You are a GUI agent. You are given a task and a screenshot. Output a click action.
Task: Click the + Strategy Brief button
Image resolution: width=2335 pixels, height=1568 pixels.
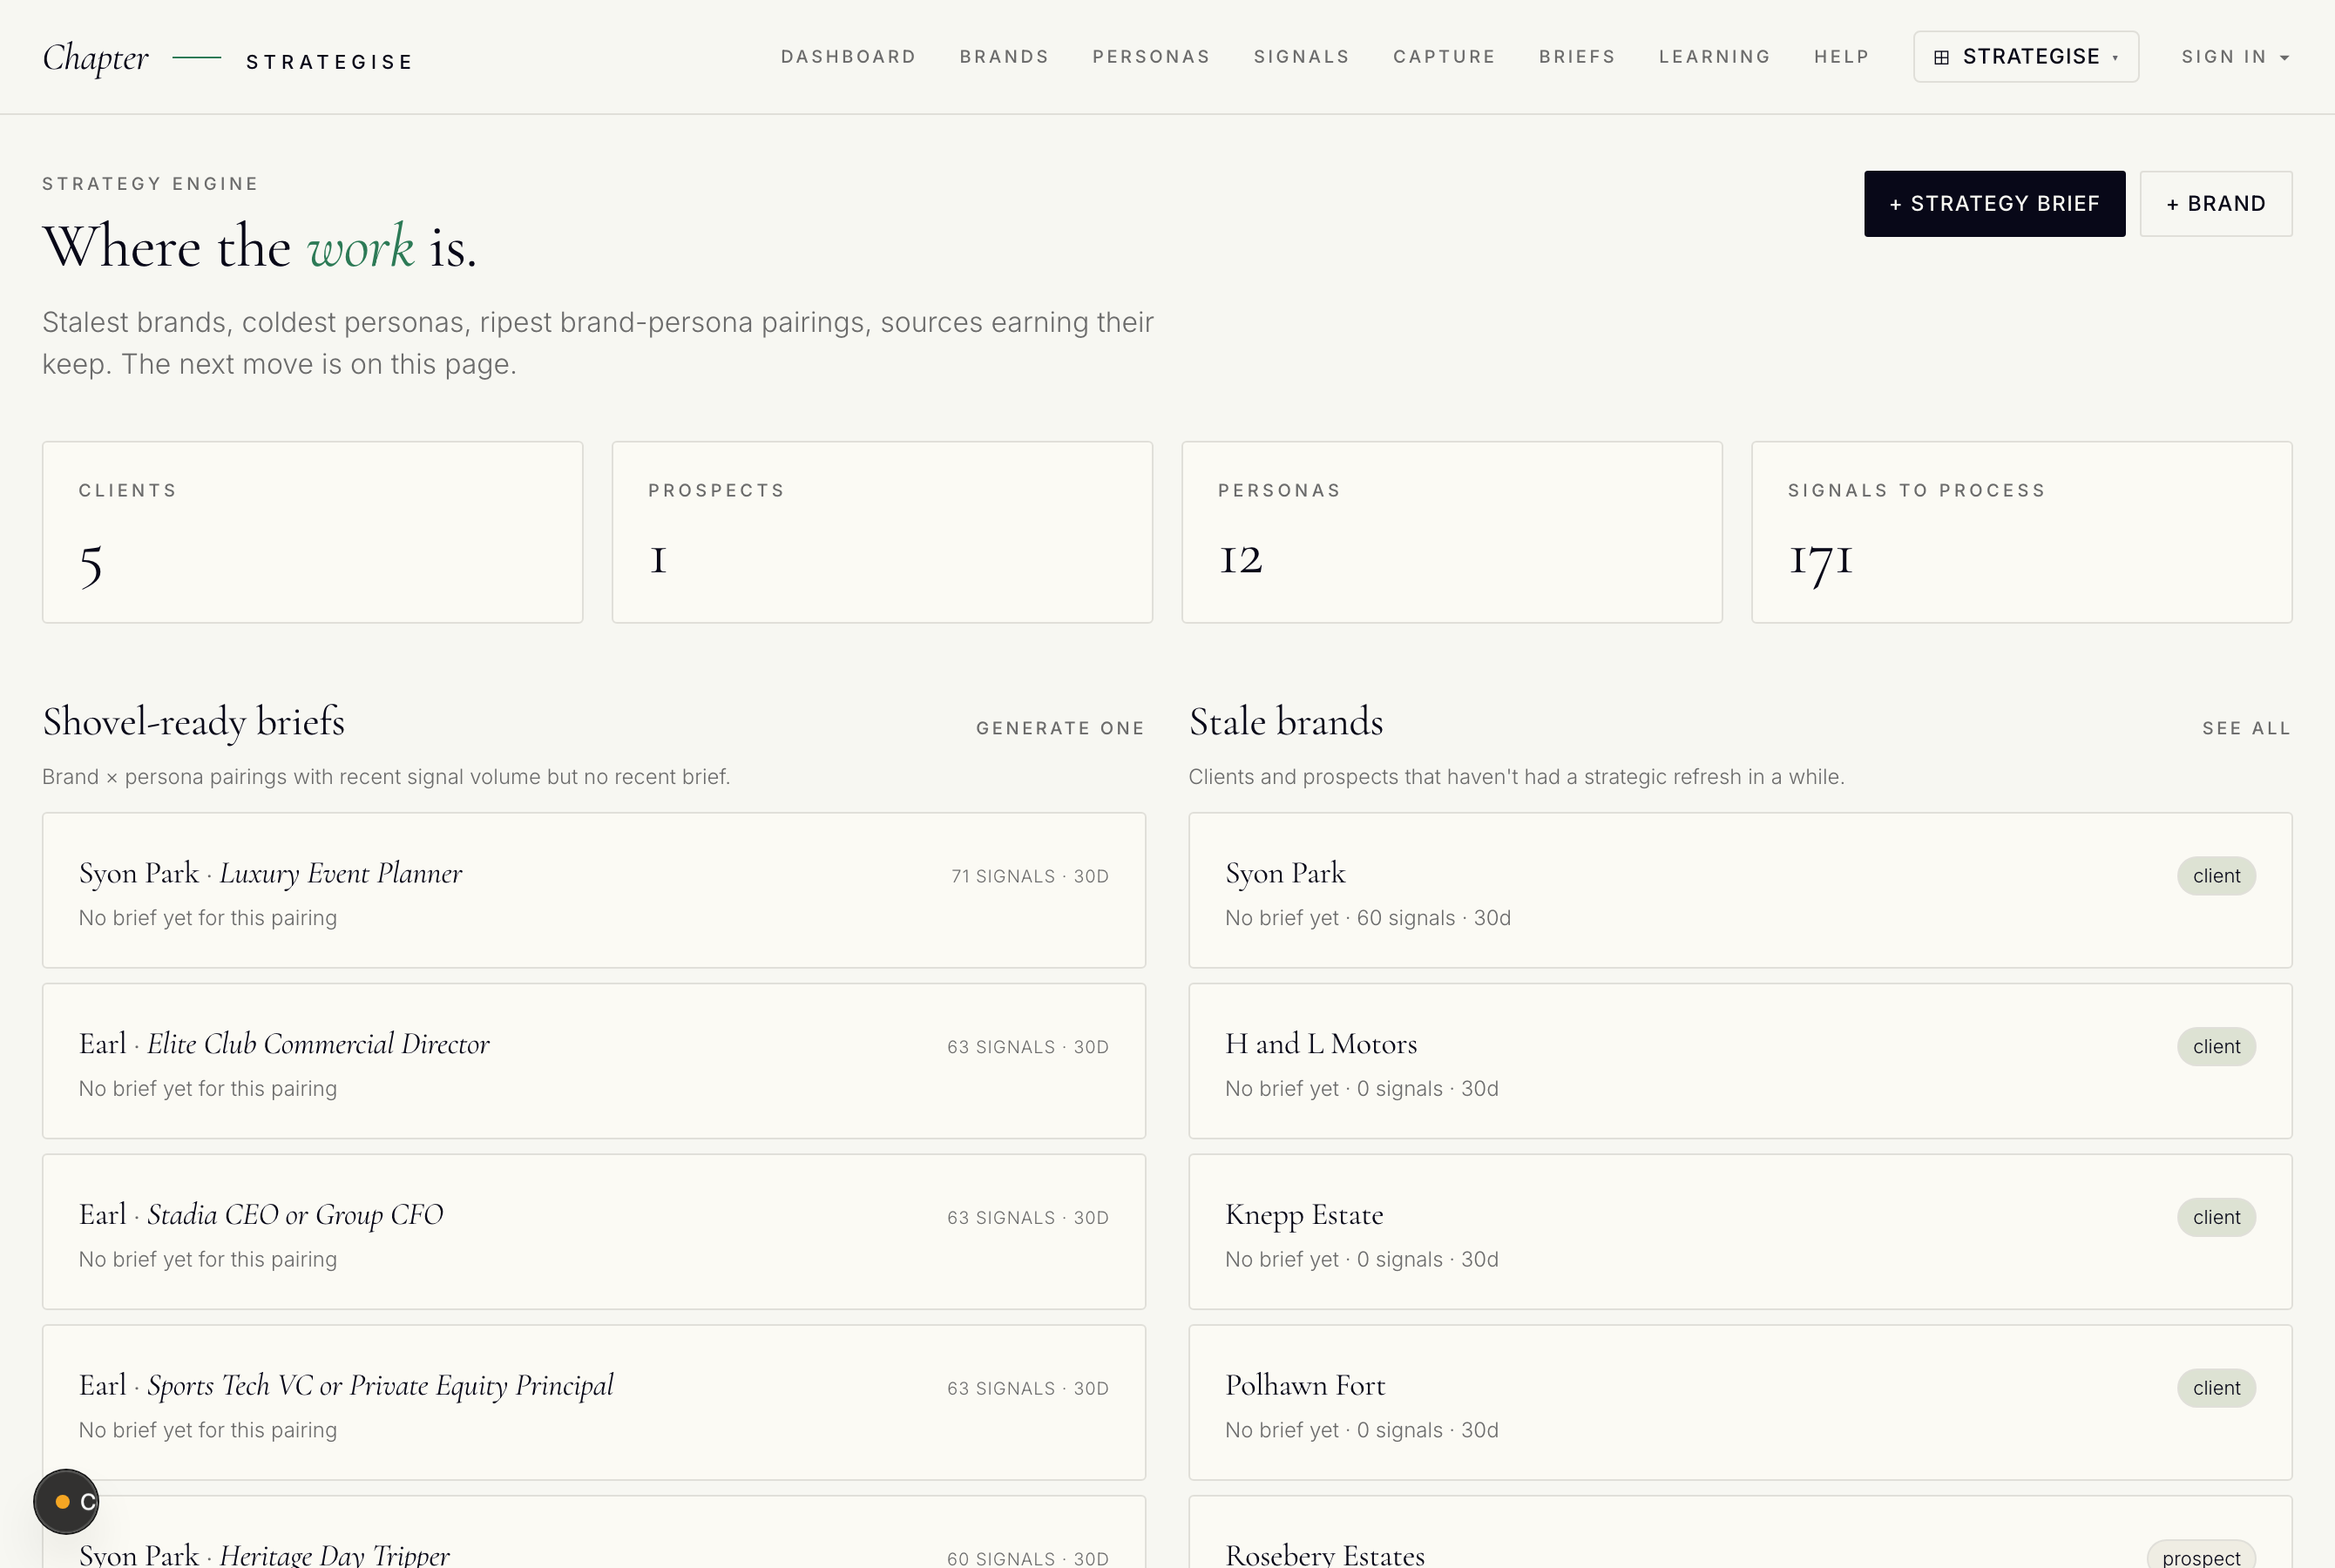[1994, 204]
